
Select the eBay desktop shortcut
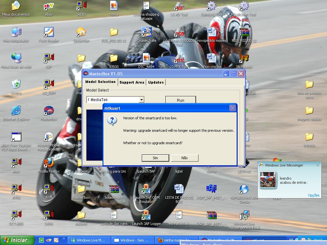click(x=49, y=9)
